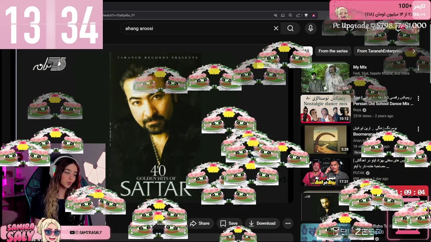Open the My Mix thumbnail
Viewport: 431px width, 242px height.
tap(325, 78)
